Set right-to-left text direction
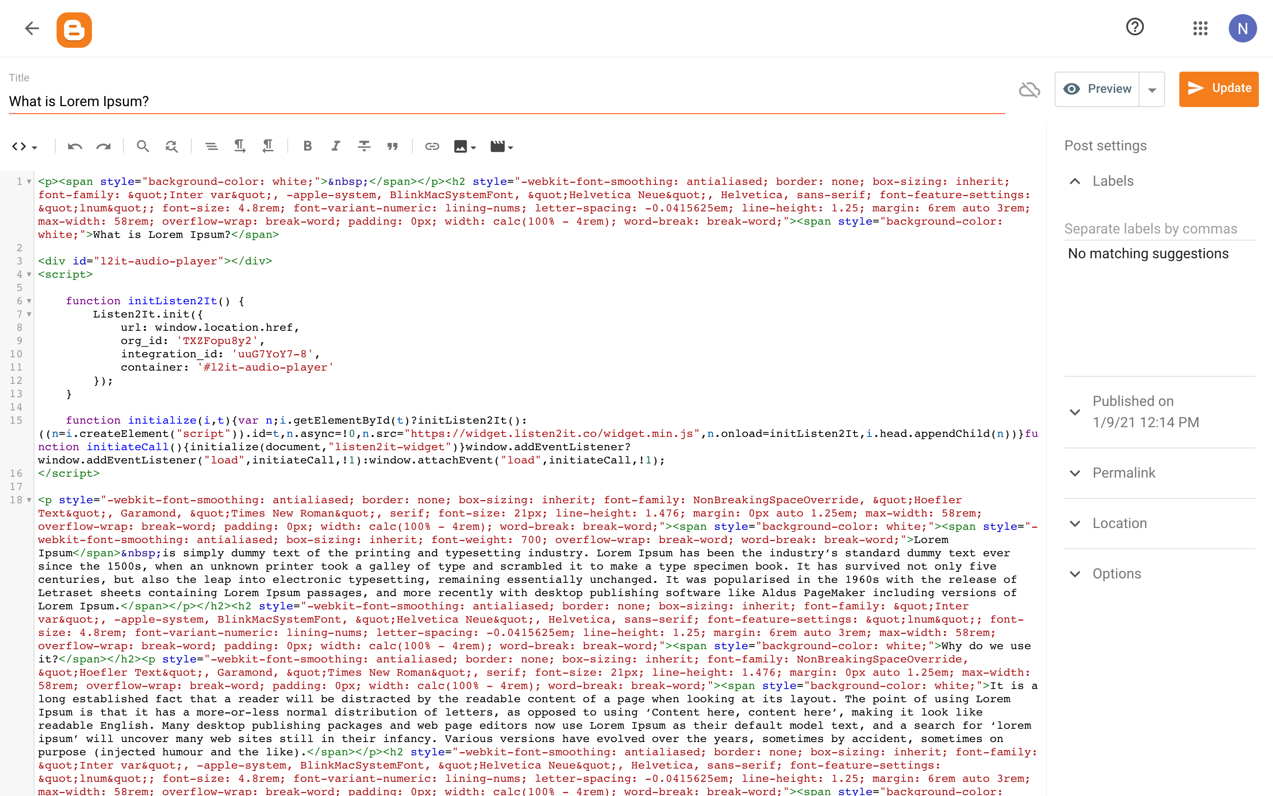 268,146
